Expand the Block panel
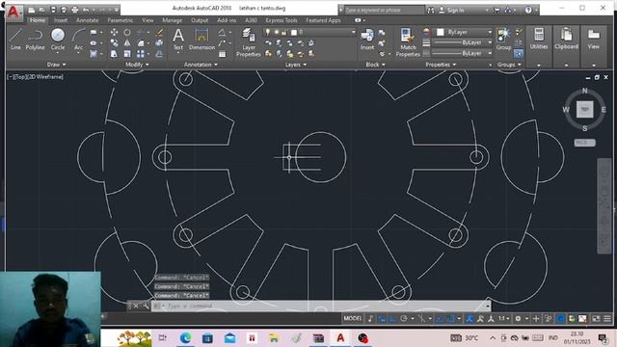 pyautogui.click(x=375, y=65)
